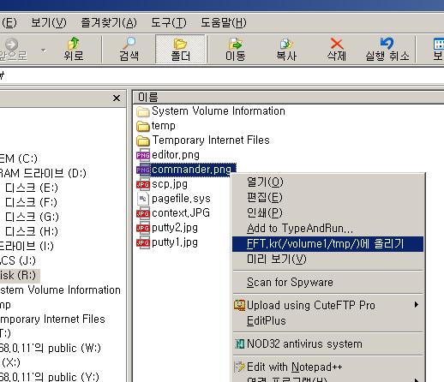This screenshot has height=382, width=444.
Task: Click the editor.png file icon
Action: point(143,155)
